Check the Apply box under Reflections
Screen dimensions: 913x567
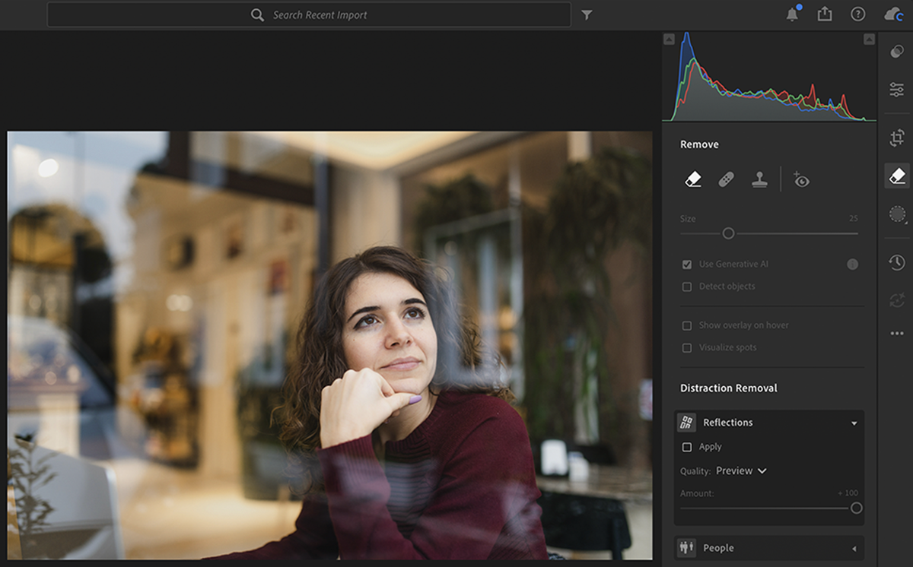point(687,447)
